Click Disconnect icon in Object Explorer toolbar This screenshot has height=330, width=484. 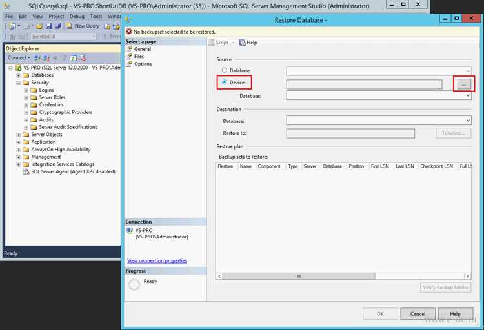(46, 57)
